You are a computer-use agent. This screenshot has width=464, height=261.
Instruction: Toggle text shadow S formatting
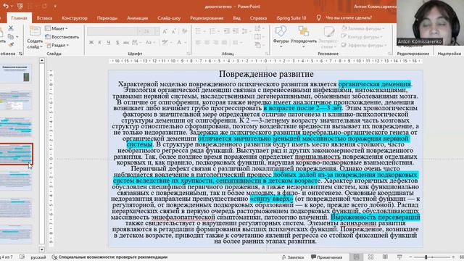pos(117,43)
